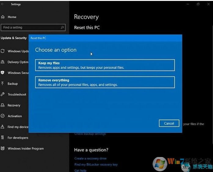Select the Find my device icon
This screenshot has width=213, height=172.
[x=2, y=127]
